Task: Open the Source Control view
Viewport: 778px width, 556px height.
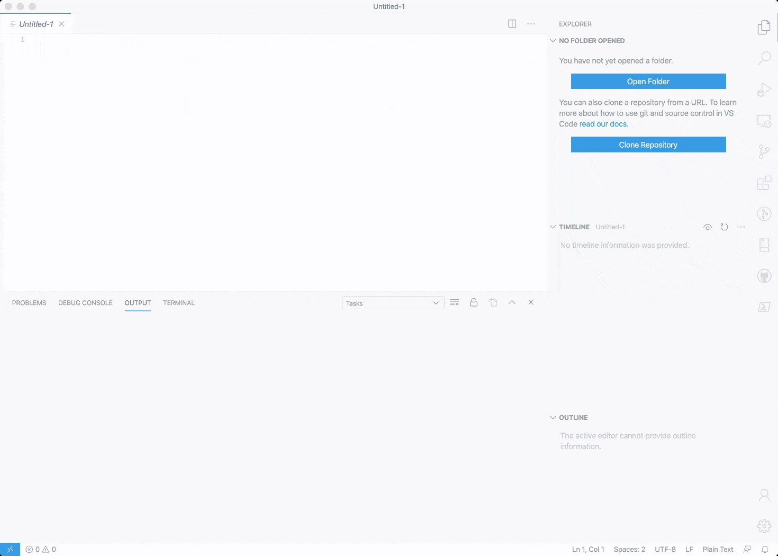Action: [764, 152]
